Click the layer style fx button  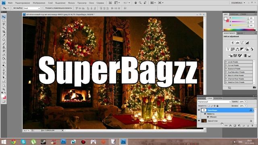(x=231, y=126)
